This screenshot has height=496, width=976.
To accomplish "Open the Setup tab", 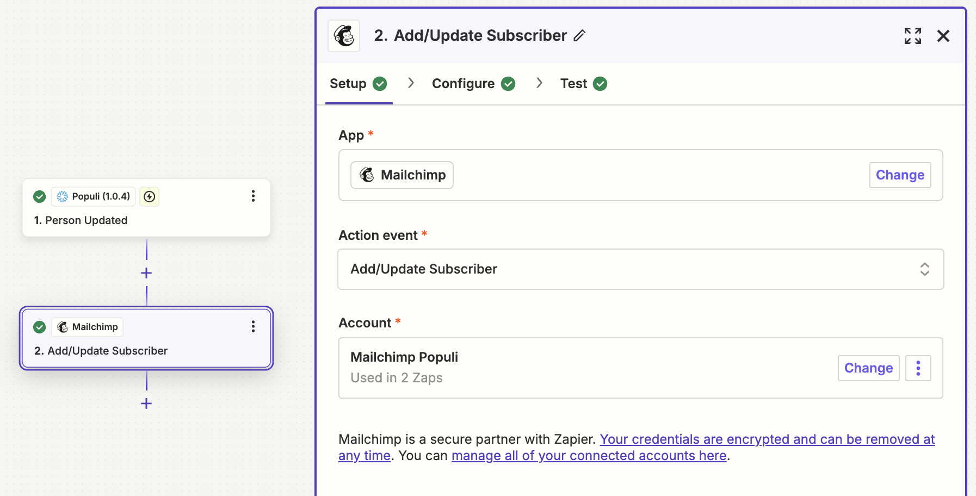I will (x=359, y=84).
